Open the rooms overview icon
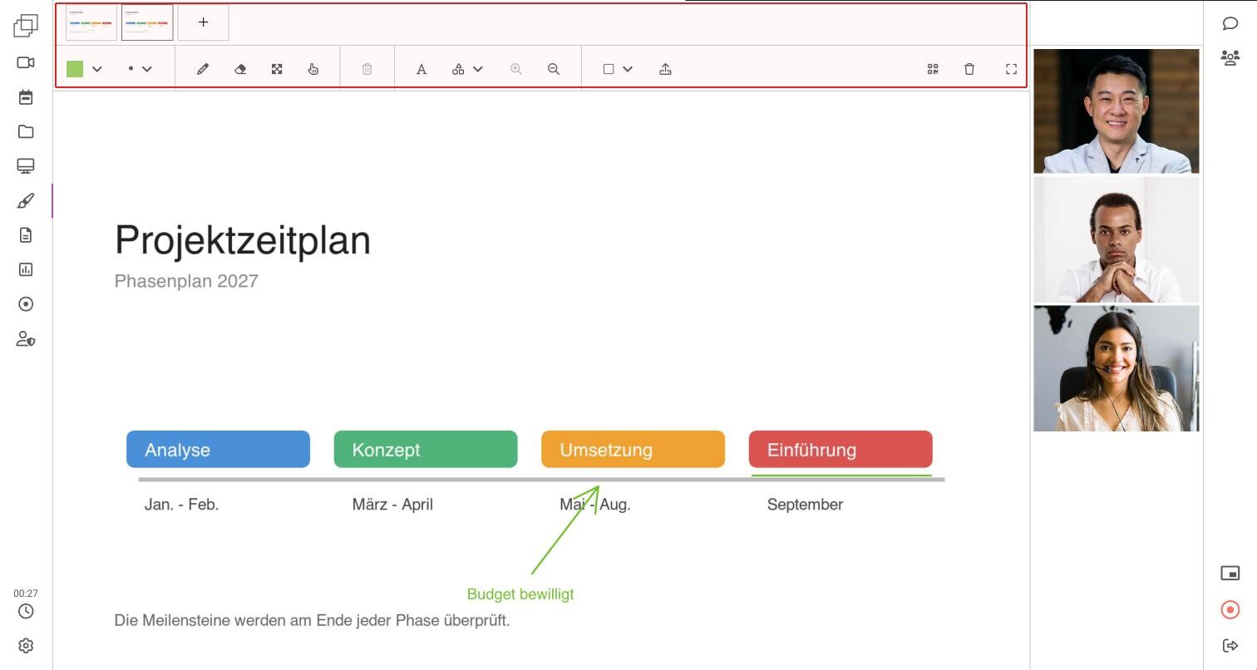 [x=26, y=26]
